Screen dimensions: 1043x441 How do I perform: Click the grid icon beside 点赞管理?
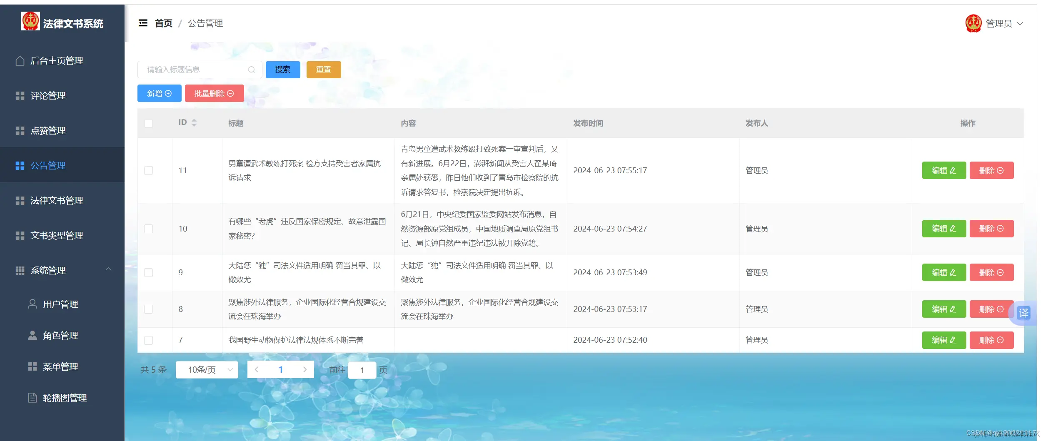(20, 131)
